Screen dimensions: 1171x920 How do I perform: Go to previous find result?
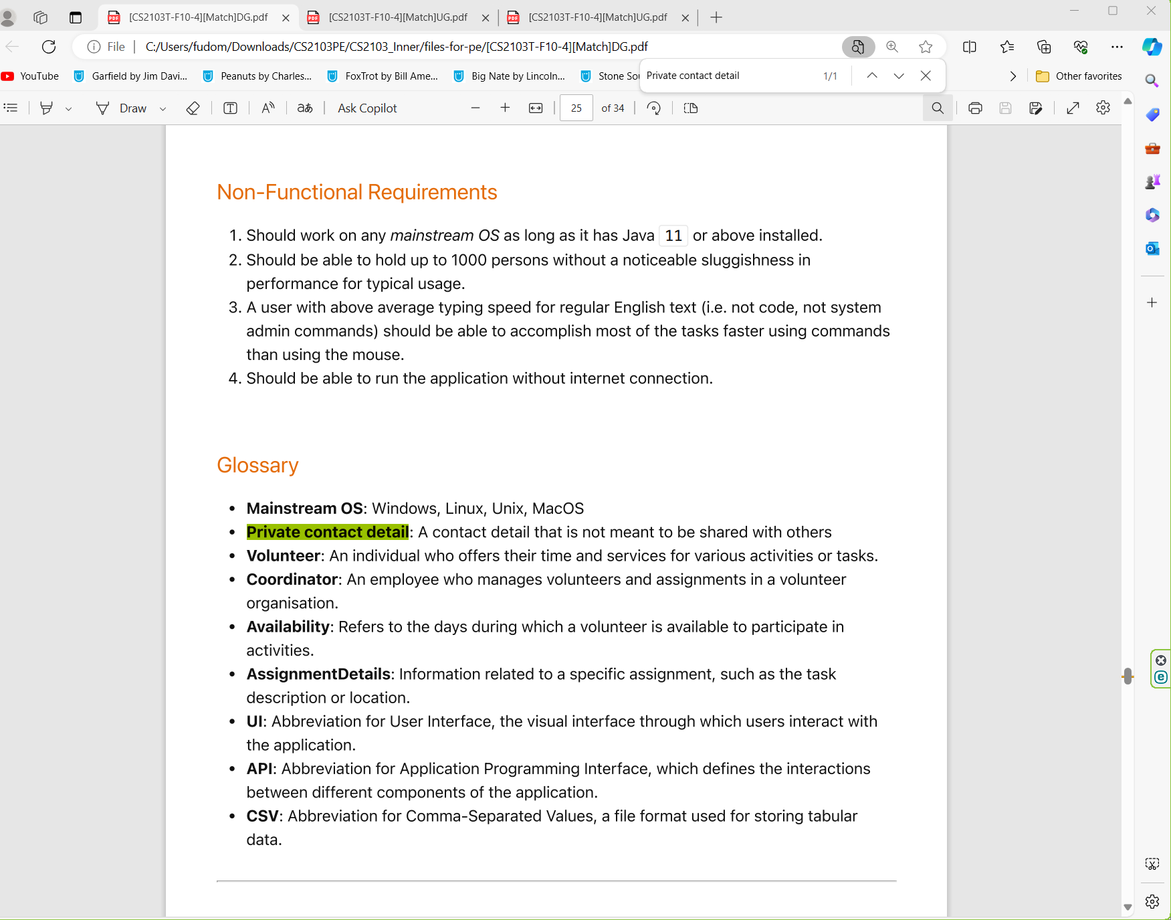[872, 76]
